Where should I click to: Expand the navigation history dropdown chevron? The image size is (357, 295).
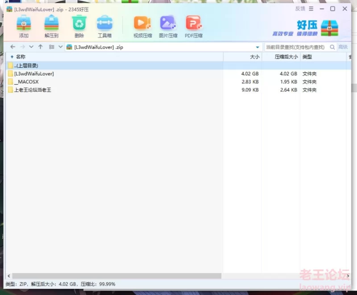pos(31,47)
